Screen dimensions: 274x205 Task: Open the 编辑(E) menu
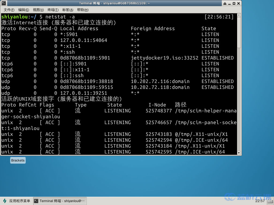[24, 10]
